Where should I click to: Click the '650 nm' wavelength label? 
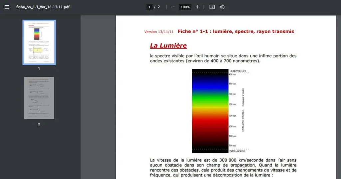pos(232,126)
